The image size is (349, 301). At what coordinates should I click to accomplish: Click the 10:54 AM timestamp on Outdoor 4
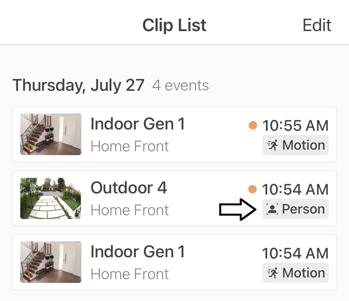(295, 190)
